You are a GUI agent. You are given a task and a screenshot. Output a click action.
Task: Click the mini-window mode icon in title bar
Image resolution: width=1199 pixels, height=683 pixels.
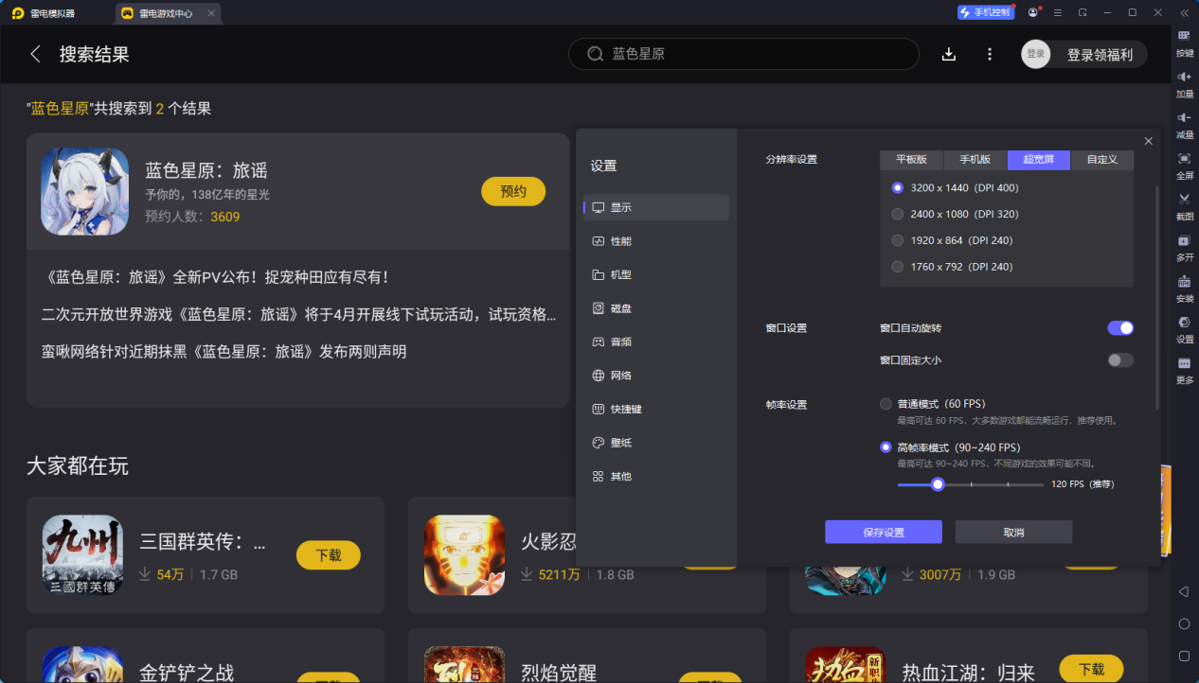[x=1083, y=12]
